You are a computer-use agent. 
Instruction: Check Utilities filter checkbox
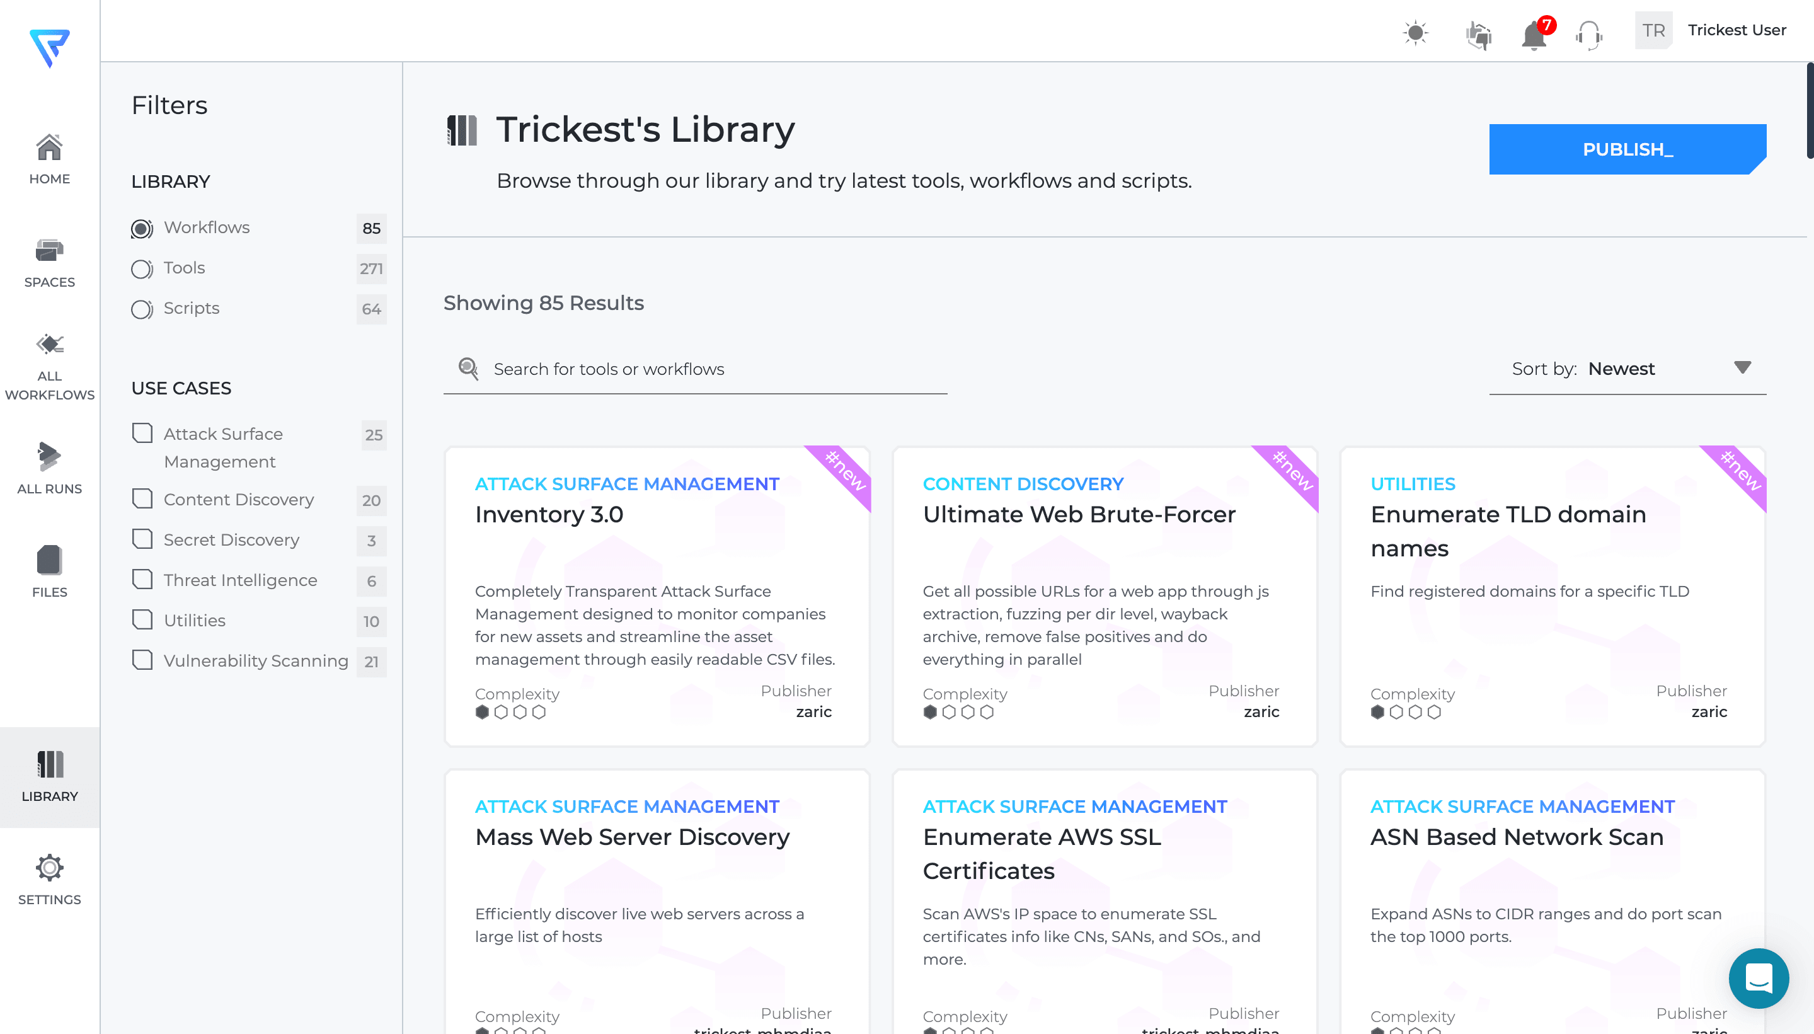point(142,620)
